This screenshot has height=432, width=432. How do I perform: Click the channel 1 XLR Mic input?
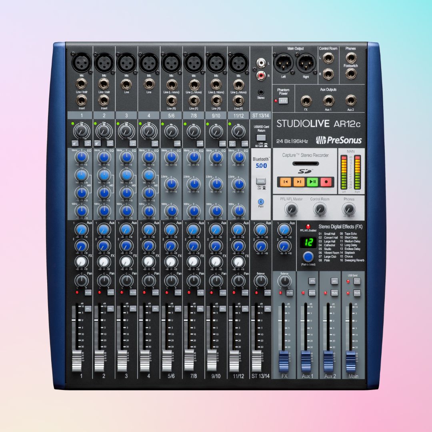coord(82,63)
